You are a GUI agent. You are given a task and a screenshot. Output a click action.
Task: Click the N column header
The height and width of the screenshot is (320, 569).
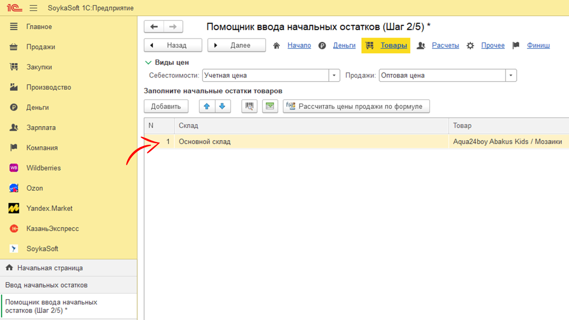(x=159, y=126)
